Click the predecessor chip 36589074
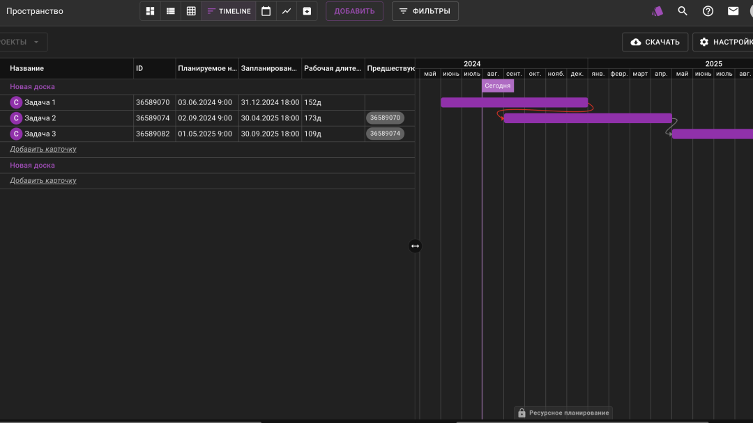Viewport: 753px width, 423px height. tap(385, 134)
